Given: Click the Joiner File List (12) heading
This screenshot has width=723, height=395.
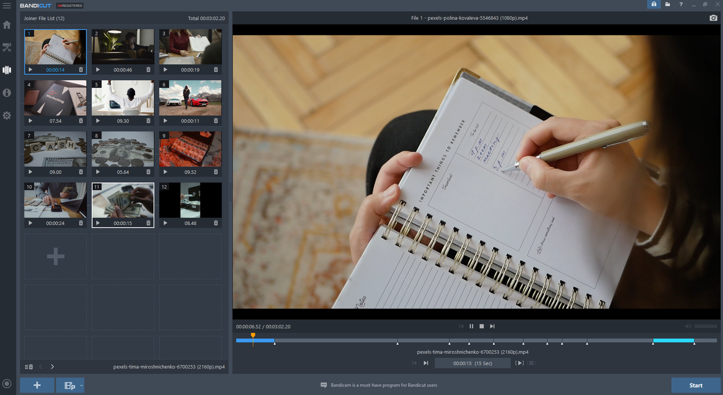Looking at the screenshot, I should click(44, 18).
